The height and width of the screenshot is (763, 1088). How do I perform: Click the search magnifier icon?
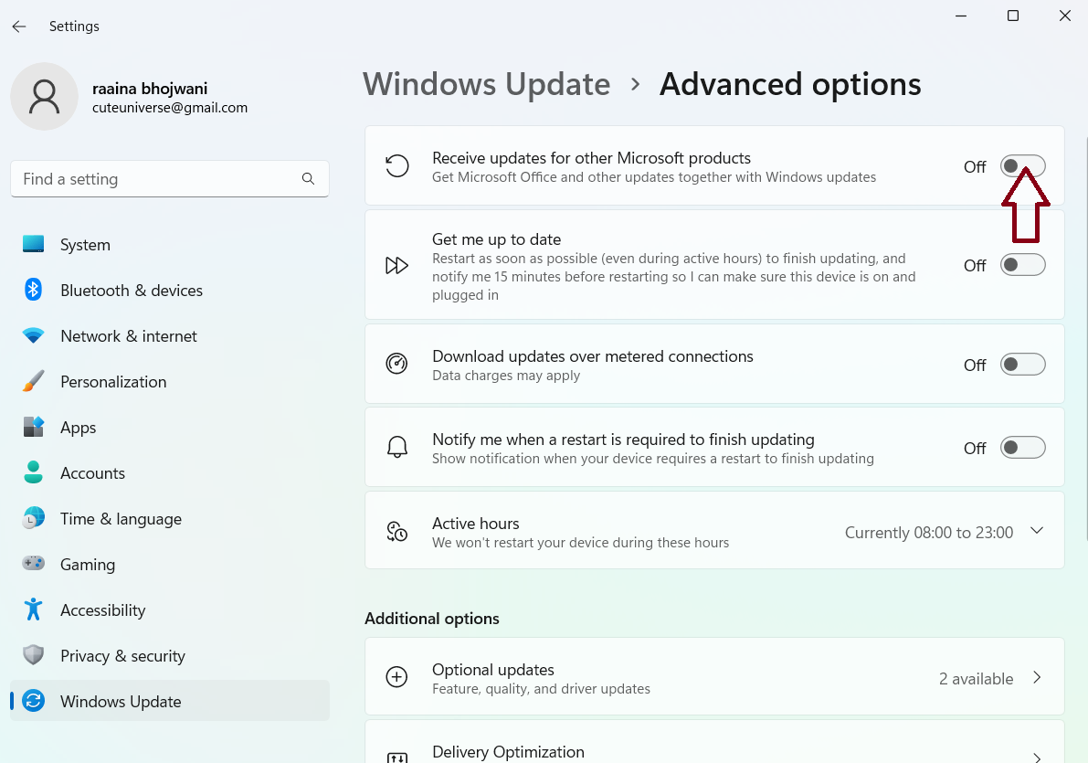pyautogui.click(x=308, y=179)
